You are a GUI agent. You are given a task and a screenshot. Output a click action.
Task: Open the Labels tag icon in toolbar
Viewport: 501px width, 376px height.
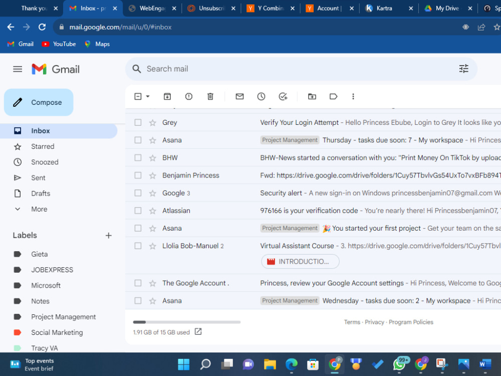pyautogui.click(x=333, y=97)
